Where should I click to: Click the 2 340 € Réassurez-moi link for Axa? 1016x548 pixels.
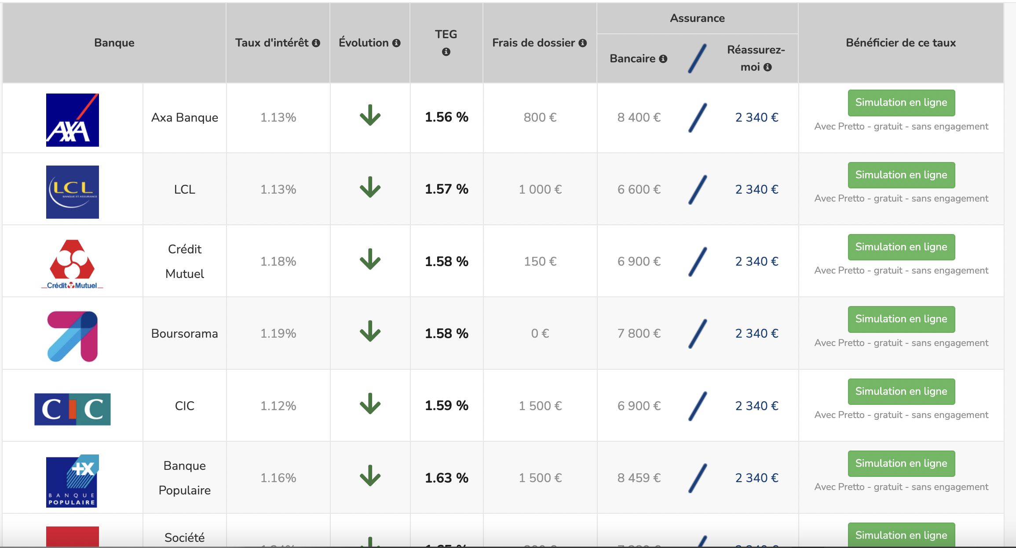click(x=757, y=118)
